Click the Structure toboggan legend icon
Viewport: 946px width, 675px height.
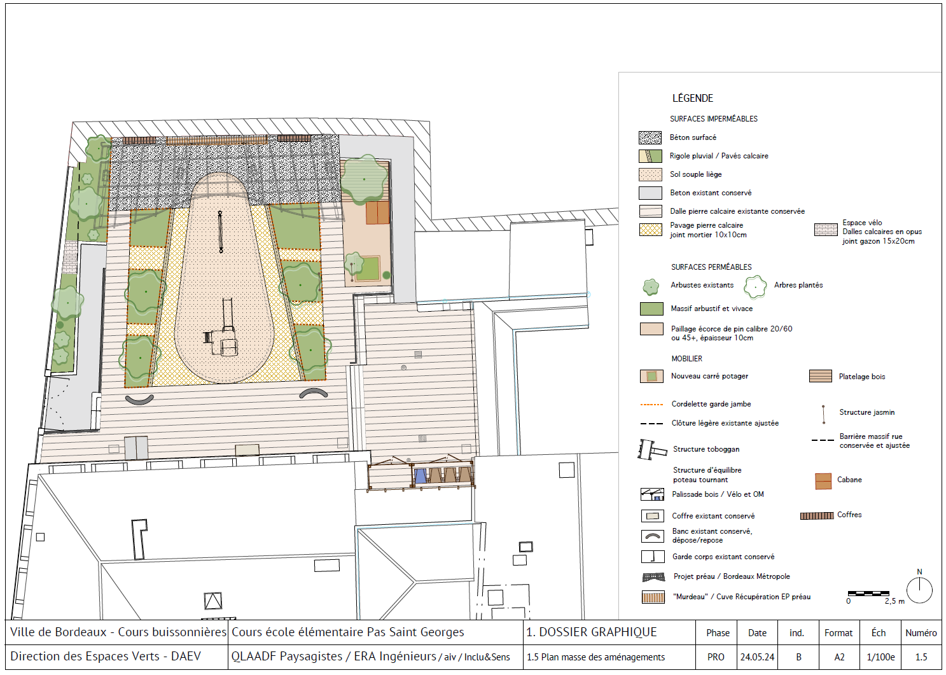[x=651, y=449]
